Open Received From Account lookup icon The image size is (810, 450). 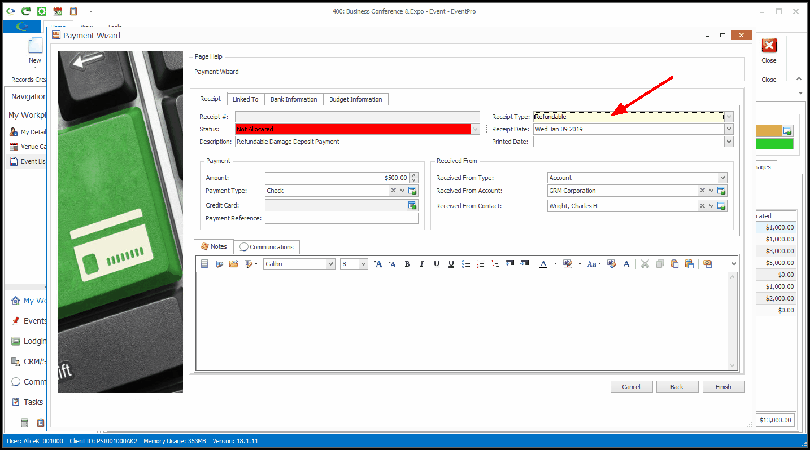721,191
